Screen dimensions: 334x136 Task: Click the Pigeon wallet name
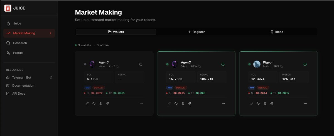[268, 62]
